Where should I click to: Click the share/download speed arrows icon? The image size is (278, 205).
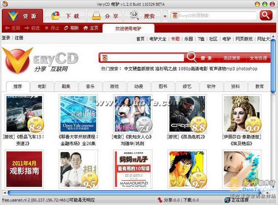(x=160, y=200)
